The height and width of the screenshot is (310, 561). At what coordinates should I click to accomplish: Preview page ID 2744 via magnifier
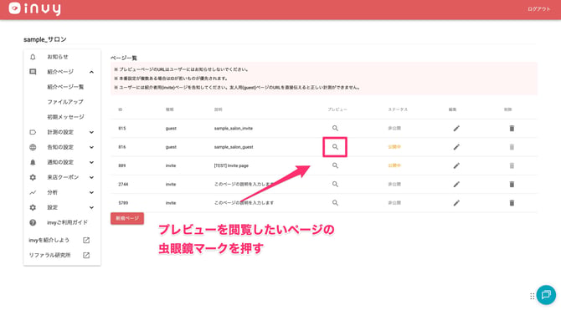(x=335, y=184)
